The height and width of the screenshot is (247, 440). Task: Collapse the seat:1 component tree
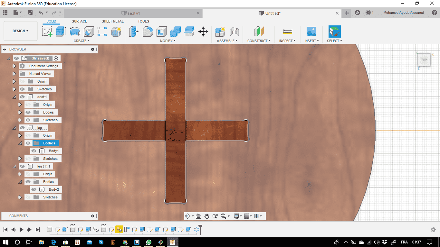[x=14, y=97]
